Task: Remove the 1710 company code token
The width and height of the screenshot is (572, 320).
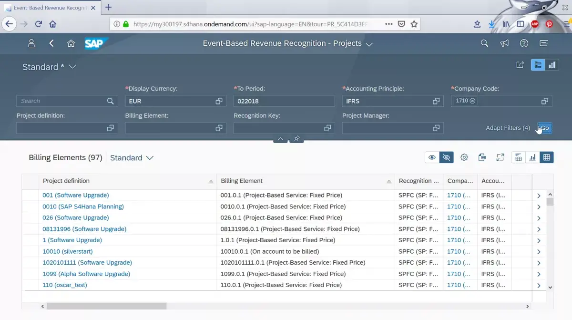Action: 472,101
